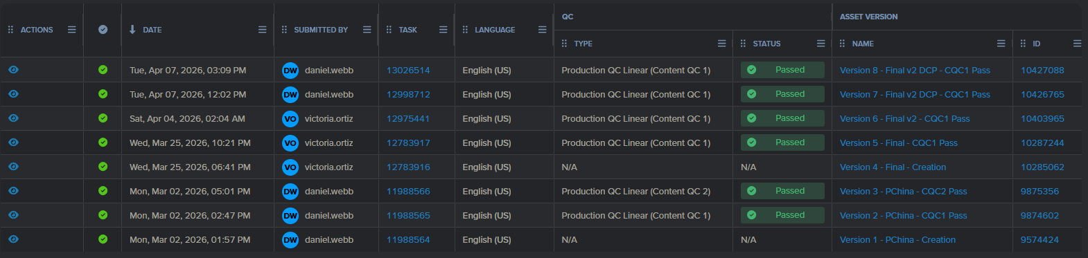Image resolution: width=1088 pixels, height=258 pixels.
Task: Click the VO avatar in the Apr 04 row
Action: coord(290,119)
